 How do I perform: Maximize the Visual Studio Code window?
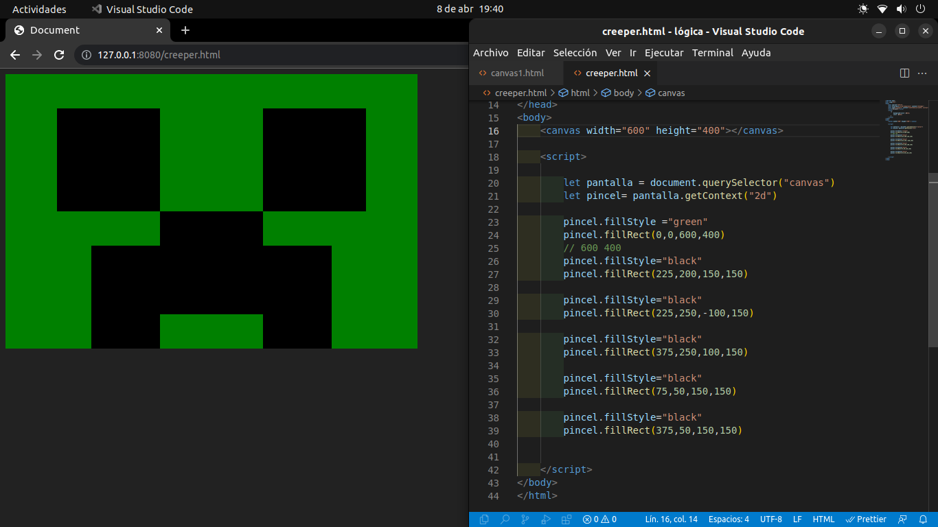(x=902, y=31)
